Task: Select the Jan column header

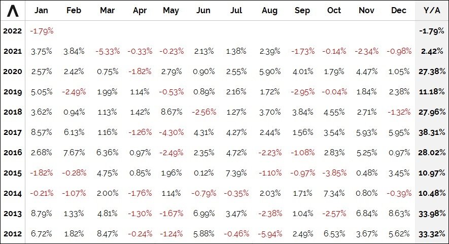Action: pos(41,11)
